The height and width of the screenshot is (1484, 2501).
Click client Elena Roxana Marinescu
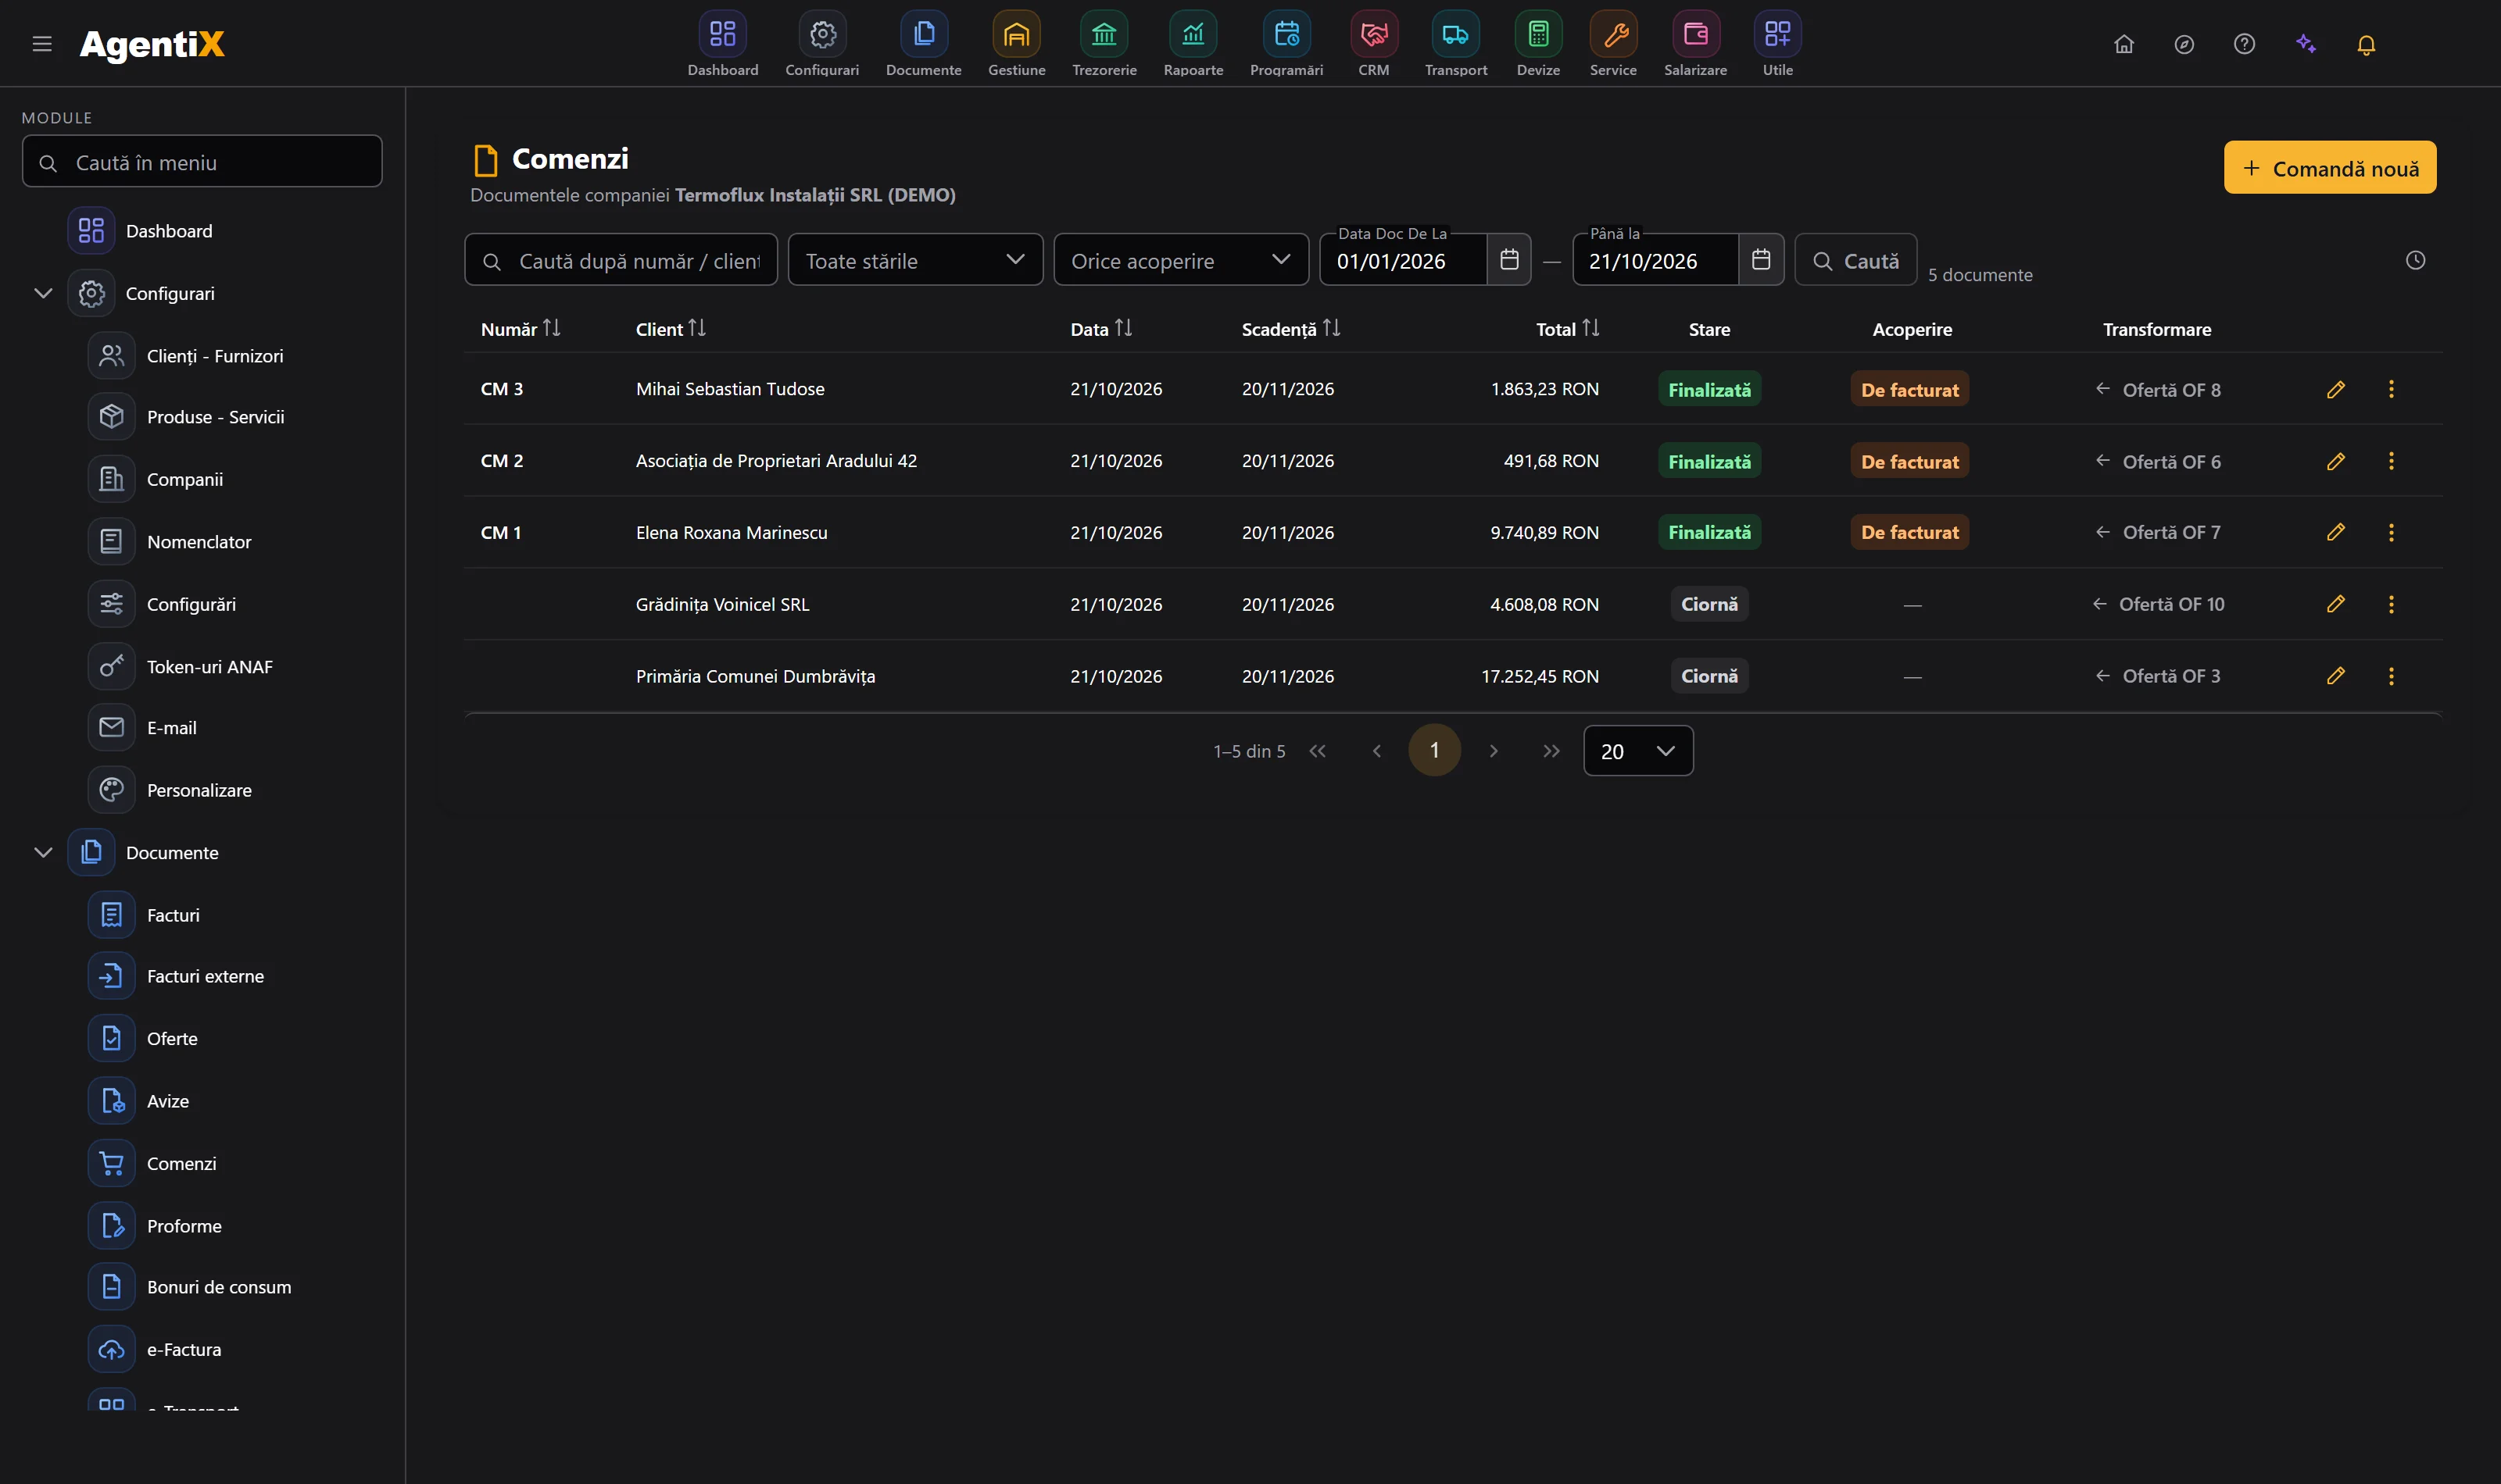(732, 532)
